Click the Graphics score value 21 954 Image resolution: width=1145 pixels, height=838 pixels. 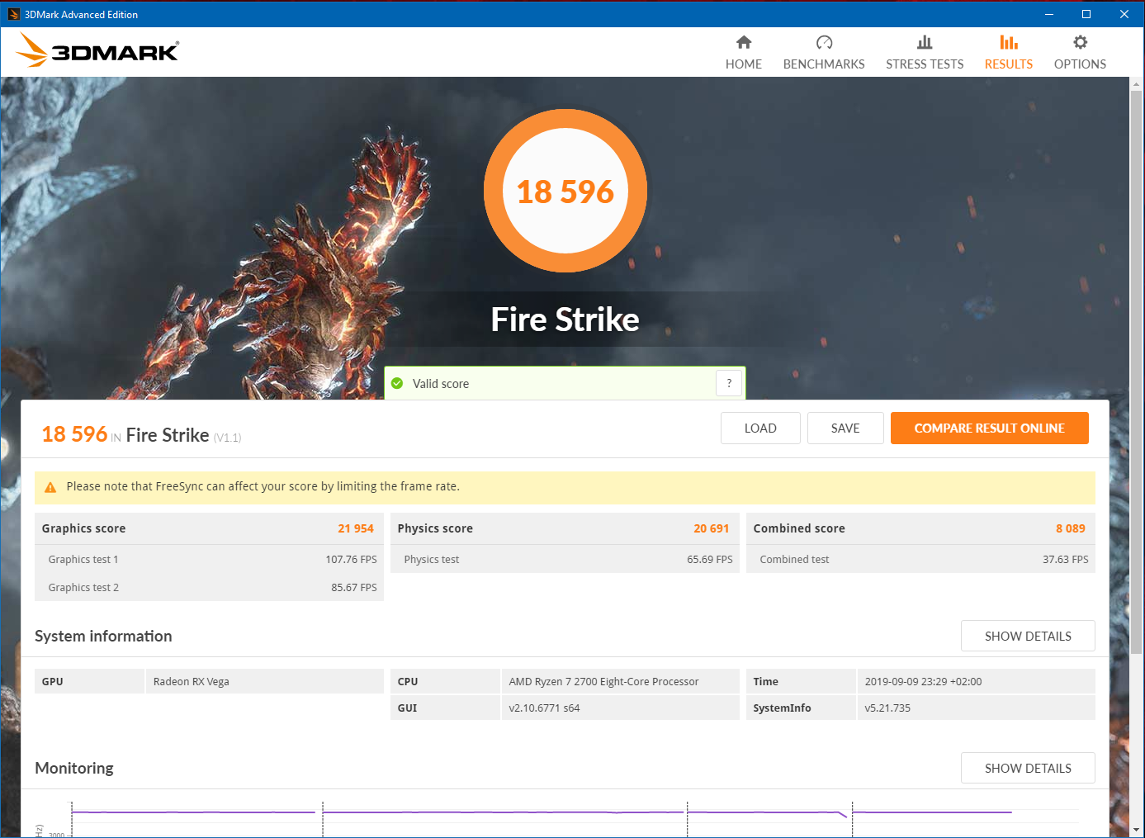[x=356, y=528]
